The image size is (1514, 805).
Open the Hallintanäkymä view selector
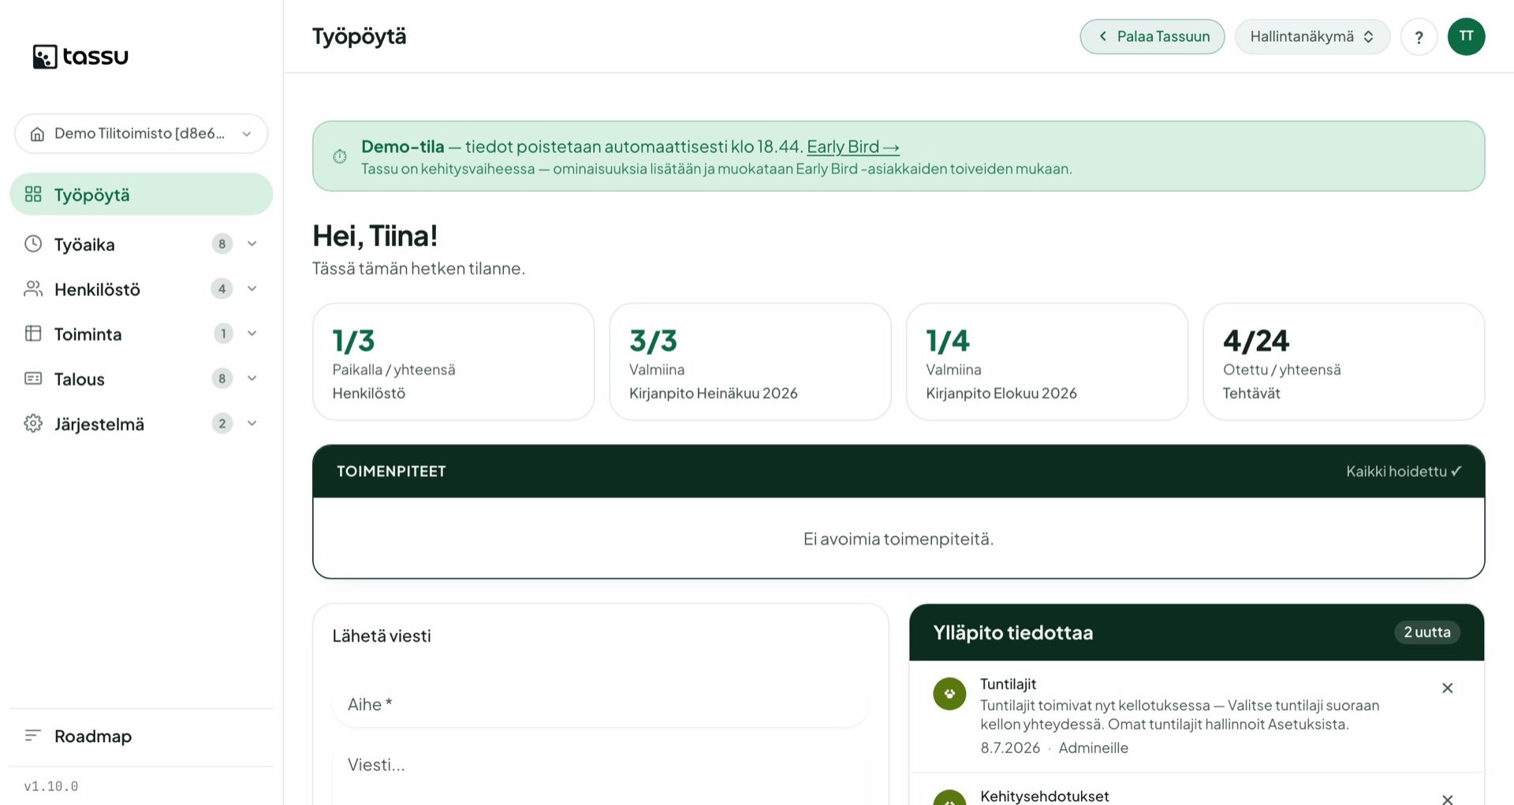[x=1312, y=37]
